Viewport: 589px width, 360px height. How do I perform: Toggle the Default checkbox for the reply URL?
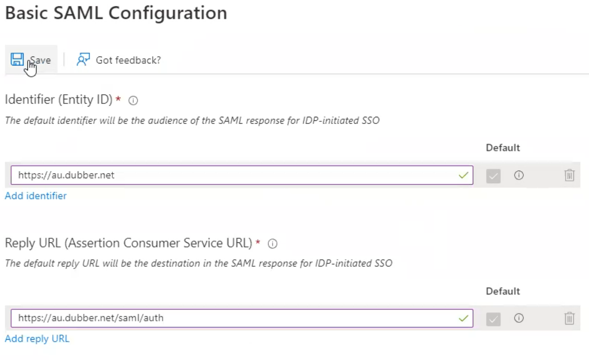[493, 319]
